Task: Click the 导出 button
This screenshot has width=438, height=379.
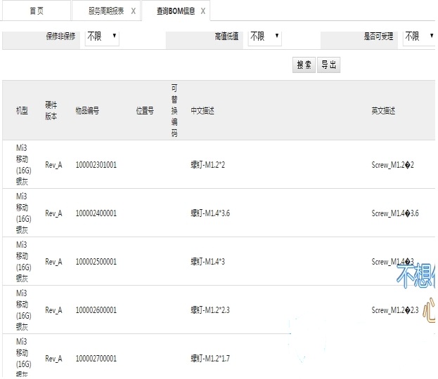Action: click(328, 65)
